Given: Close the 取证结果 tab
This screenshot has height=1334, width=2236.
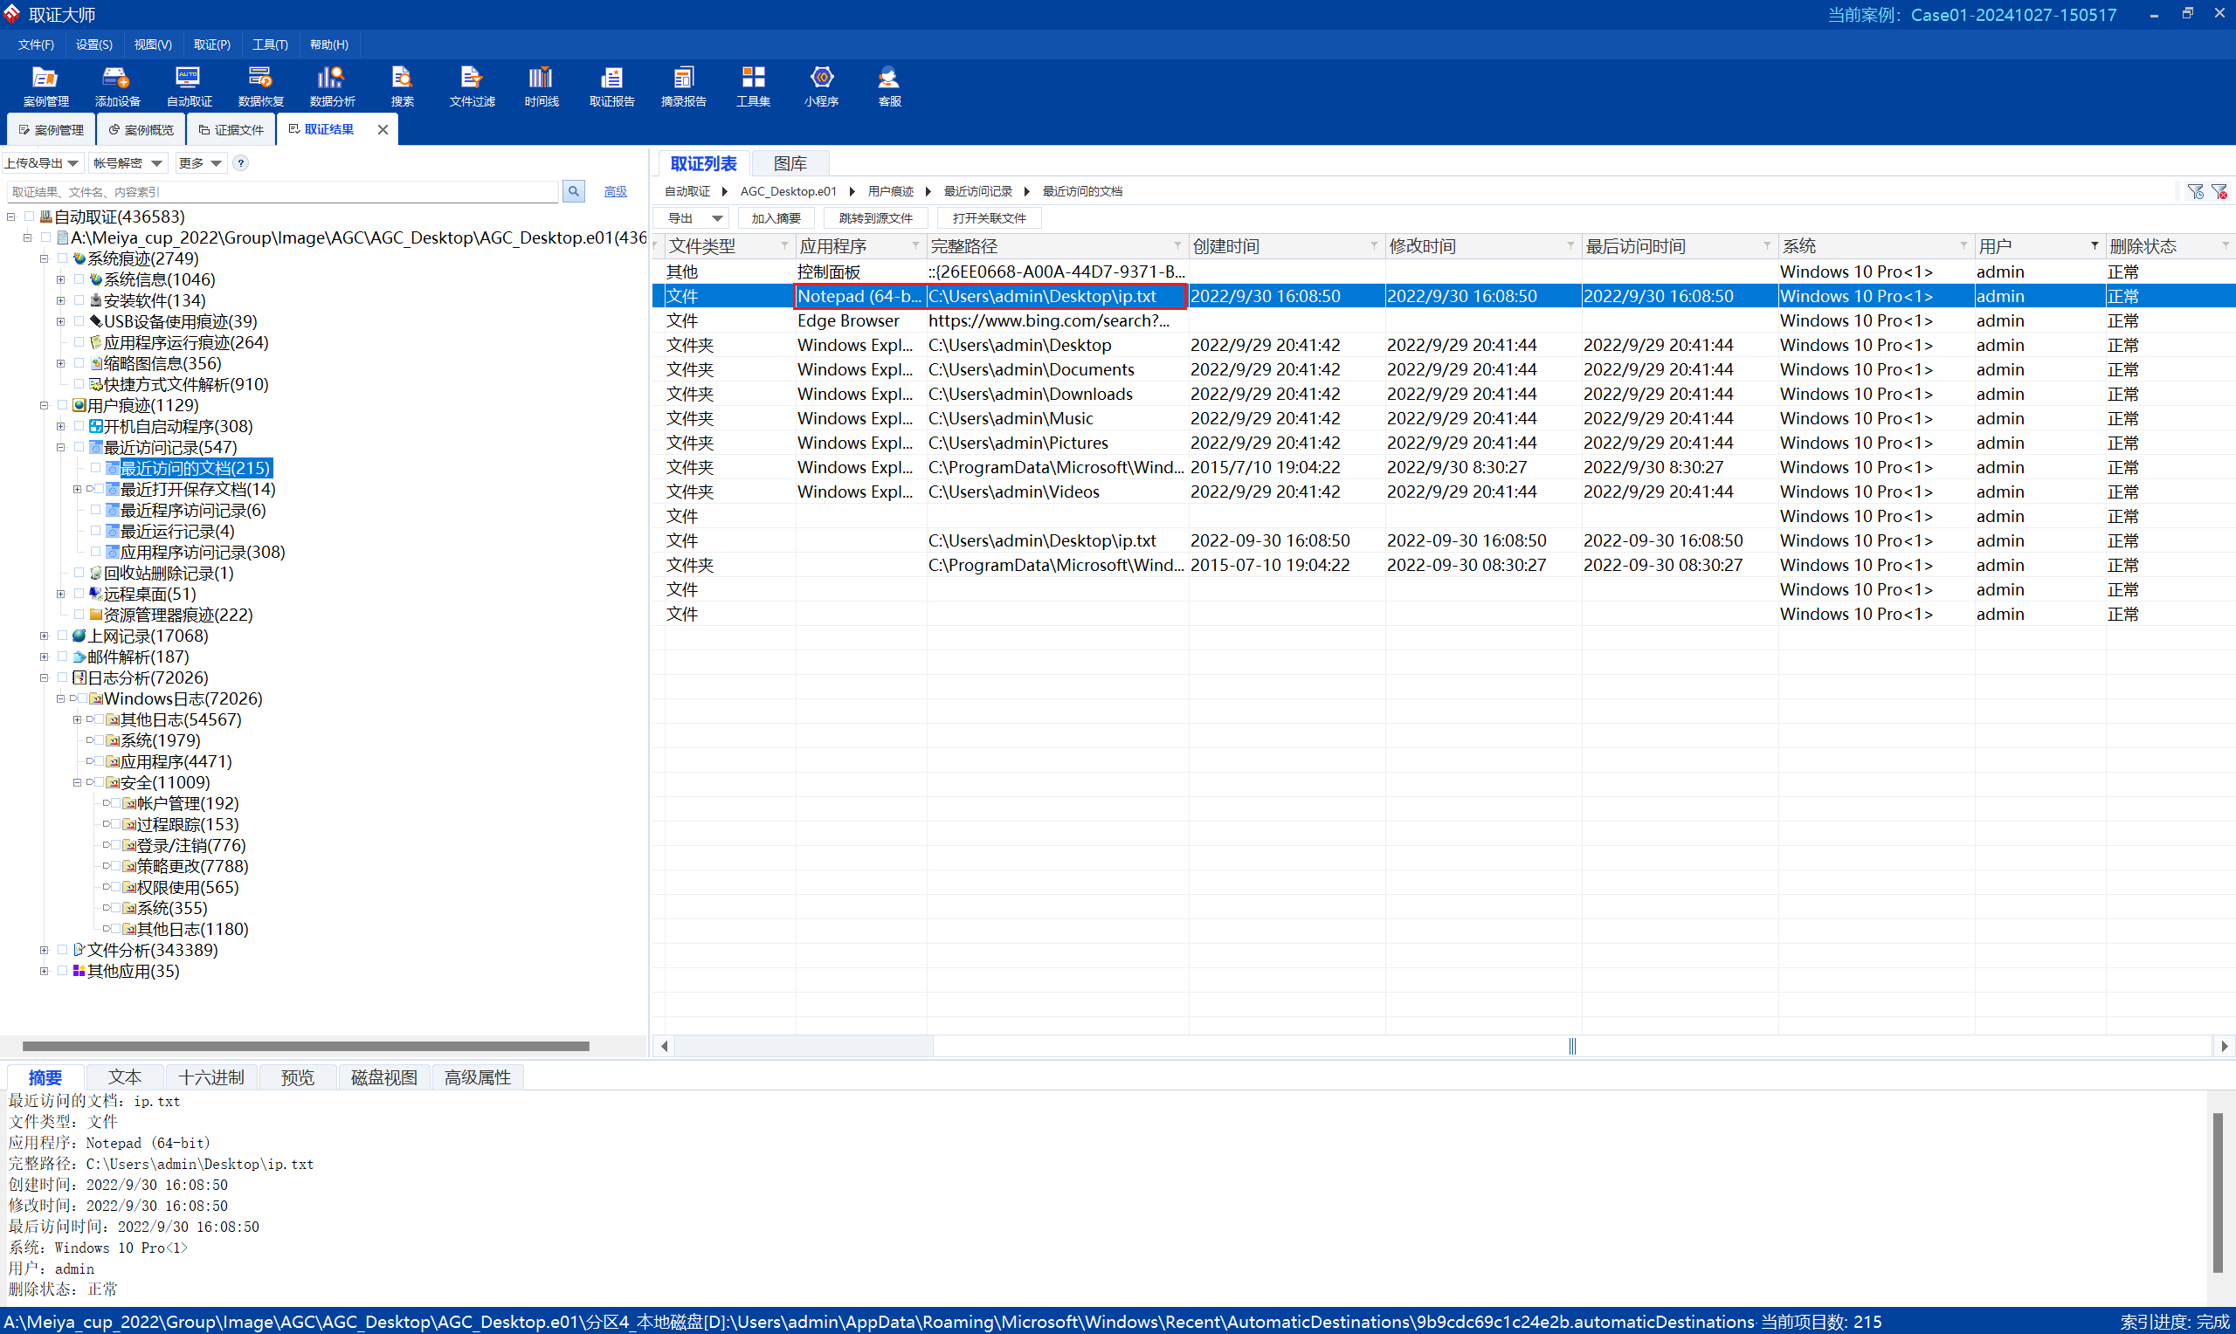Looking at the screenshot, I should 382,129.
